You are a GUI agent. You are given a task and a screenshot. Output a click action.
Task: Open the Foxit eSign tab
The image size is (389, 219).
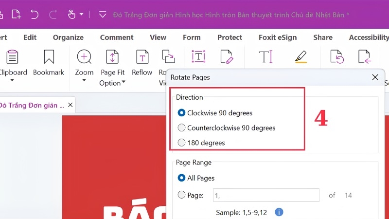click(278, 37)
